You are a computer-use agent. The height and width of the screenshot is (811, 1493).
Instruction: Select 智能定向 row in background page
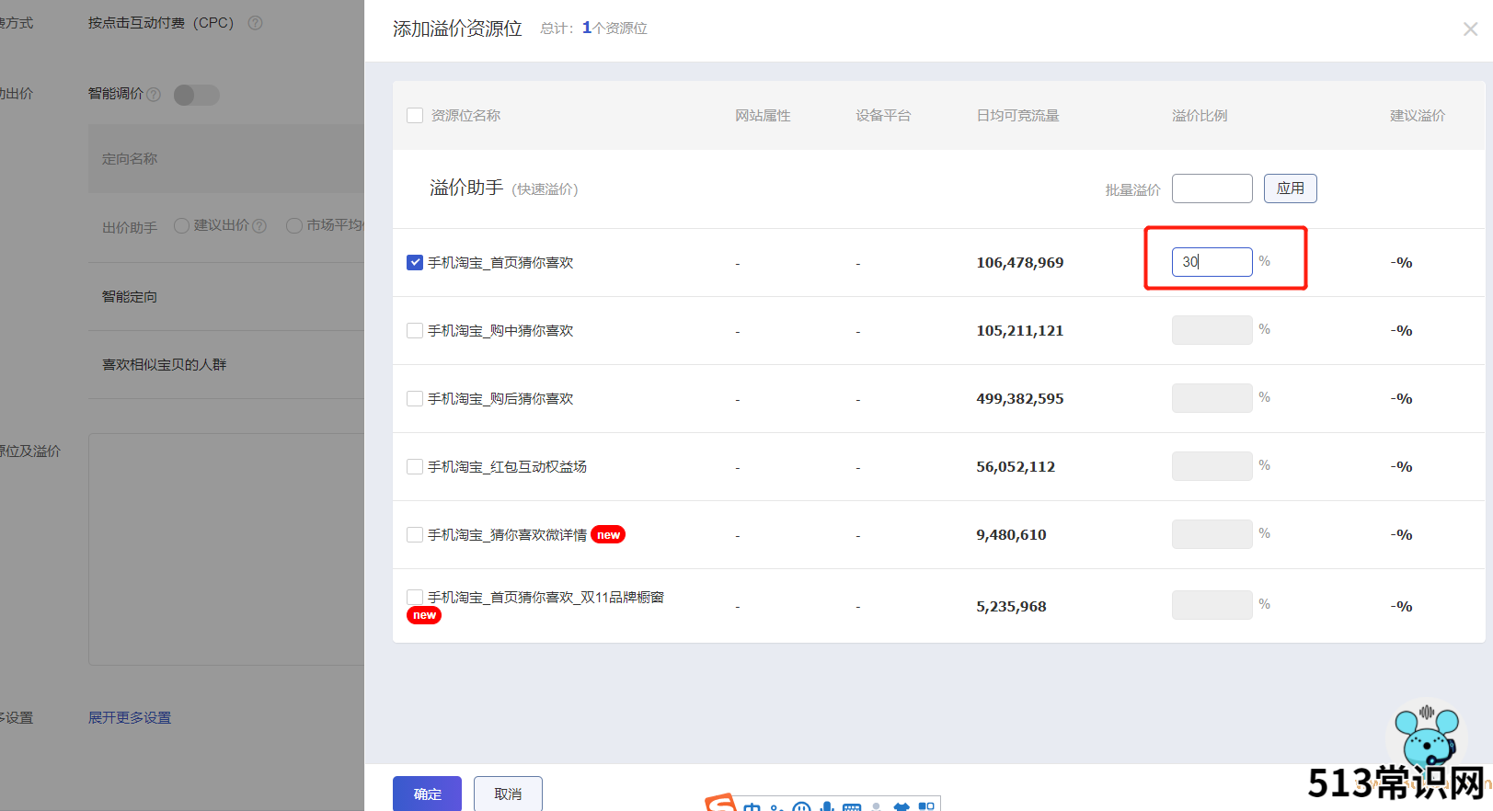pyautogui.click(x=130, y=297)
